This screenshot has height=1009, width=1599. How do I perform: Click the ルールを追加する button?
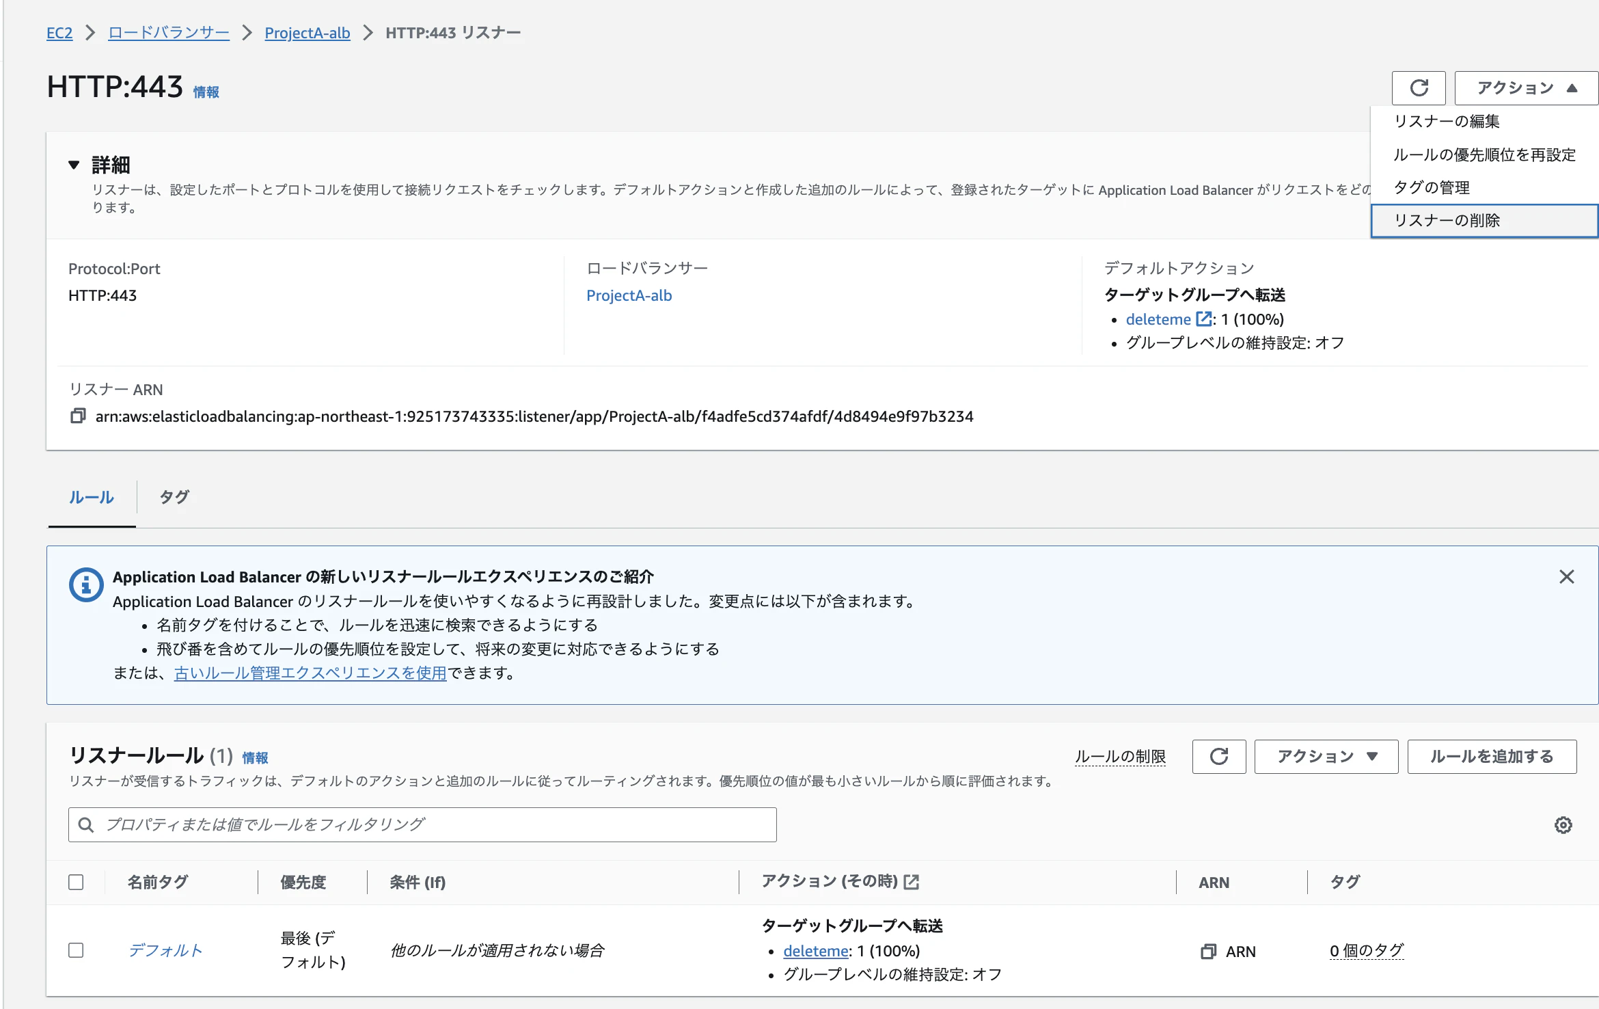[x=1491, y=757]
